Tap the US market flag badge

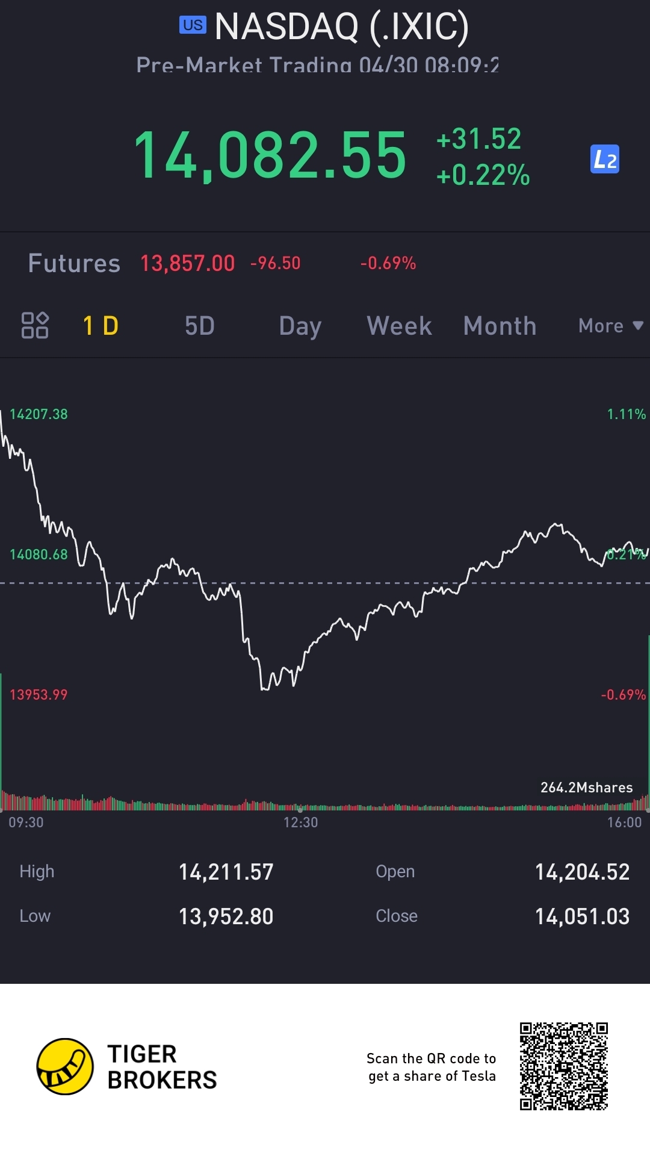(193, 25)
